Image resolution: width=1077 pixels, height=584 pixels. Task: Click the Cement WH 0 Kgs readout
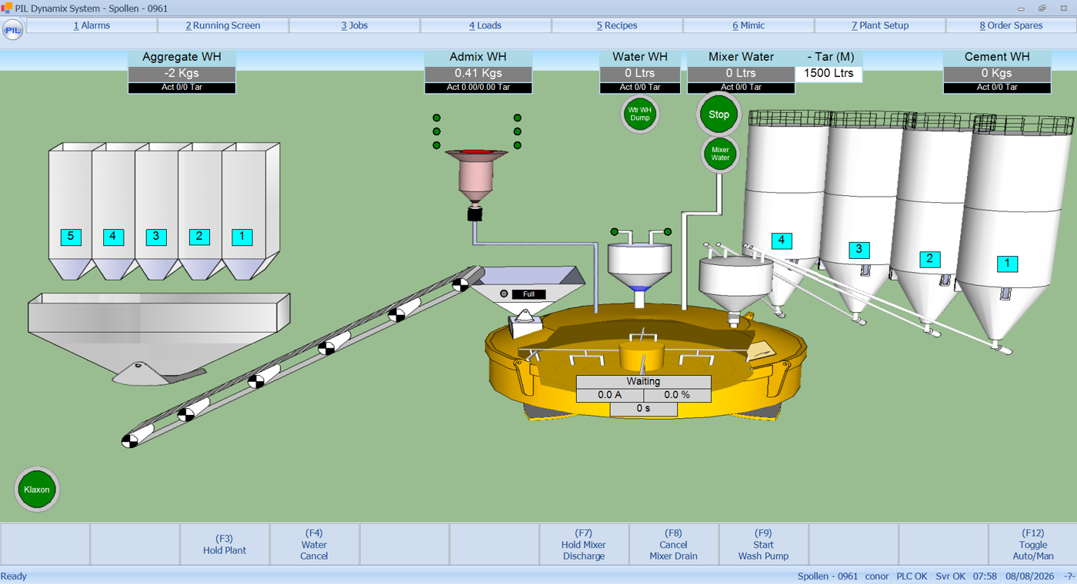tap(997, 73)
